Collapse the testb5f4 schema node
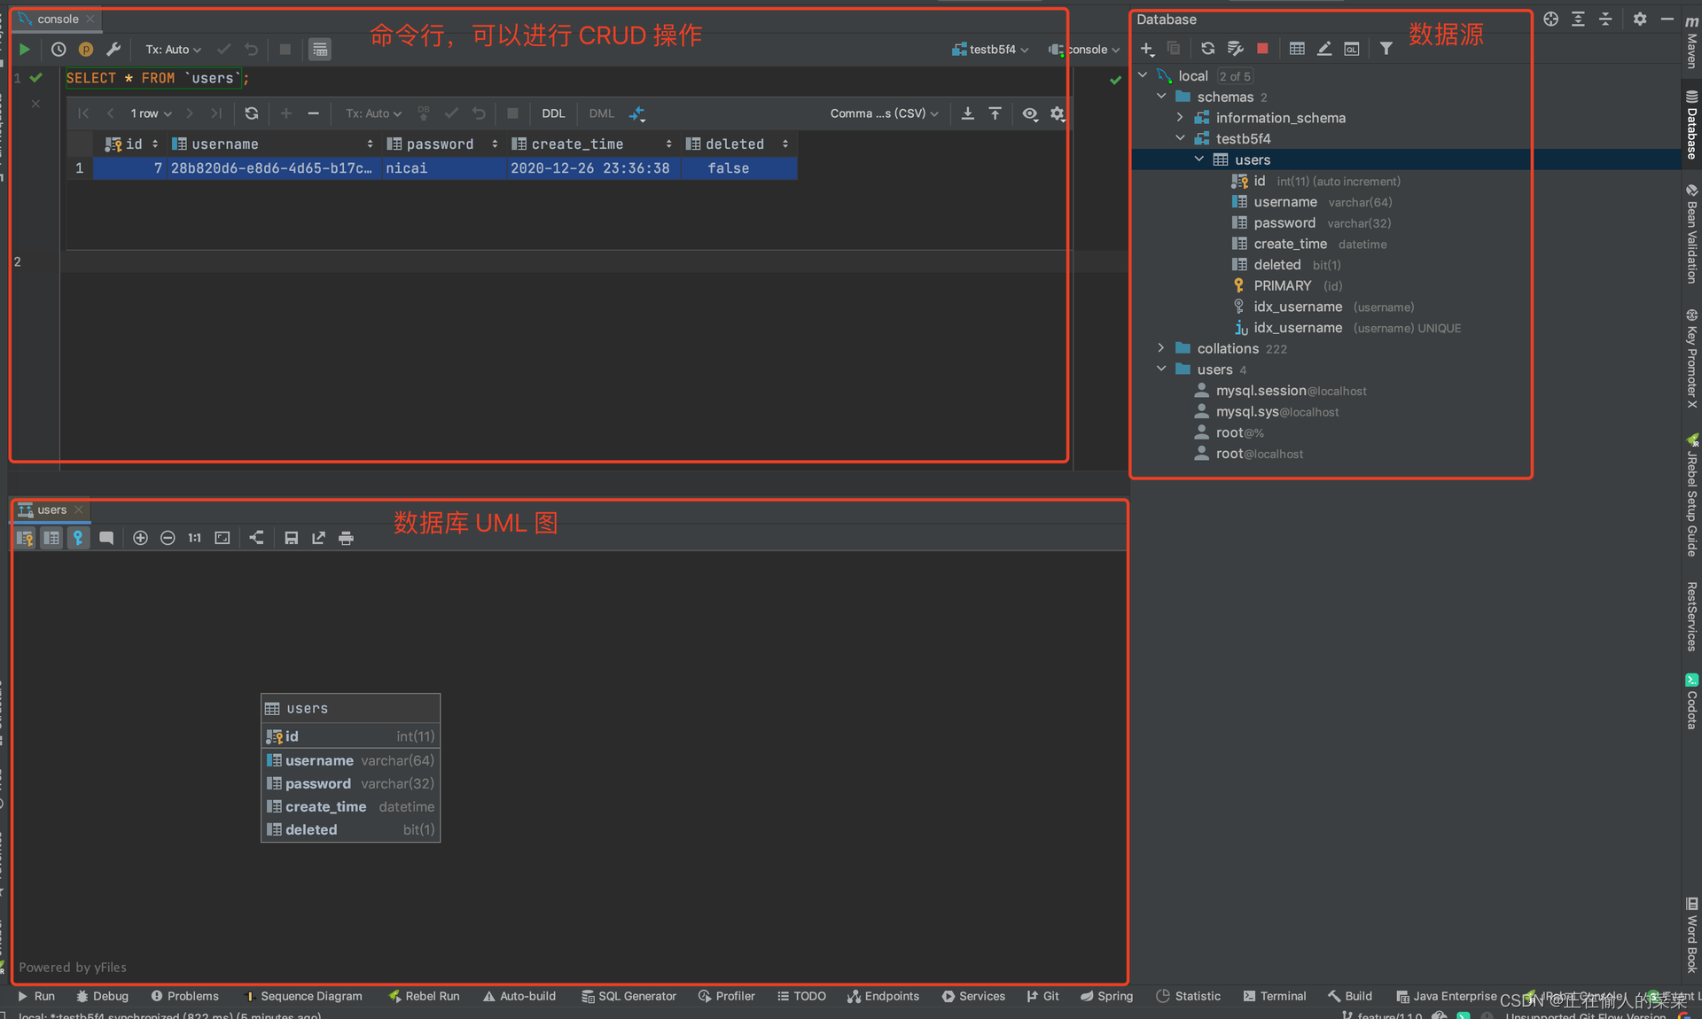 (x=1180, y=138)
